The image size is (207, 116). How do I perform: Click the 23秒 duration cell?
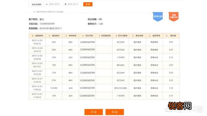(x=54, y=57)
